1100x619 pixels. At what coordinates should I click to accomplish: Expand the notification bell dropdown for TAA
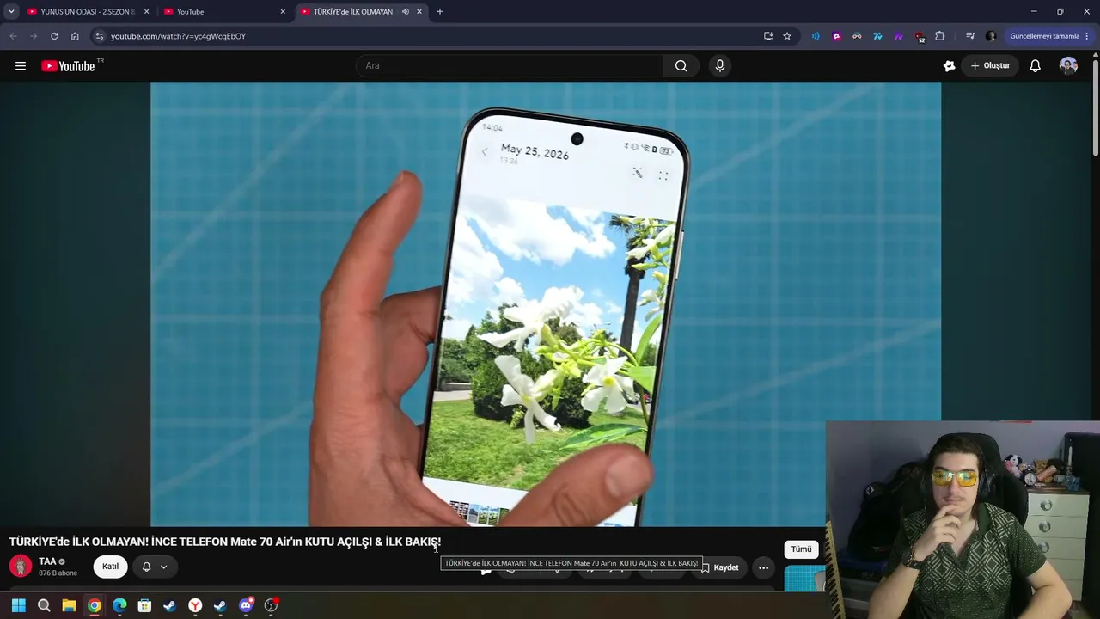155,567
